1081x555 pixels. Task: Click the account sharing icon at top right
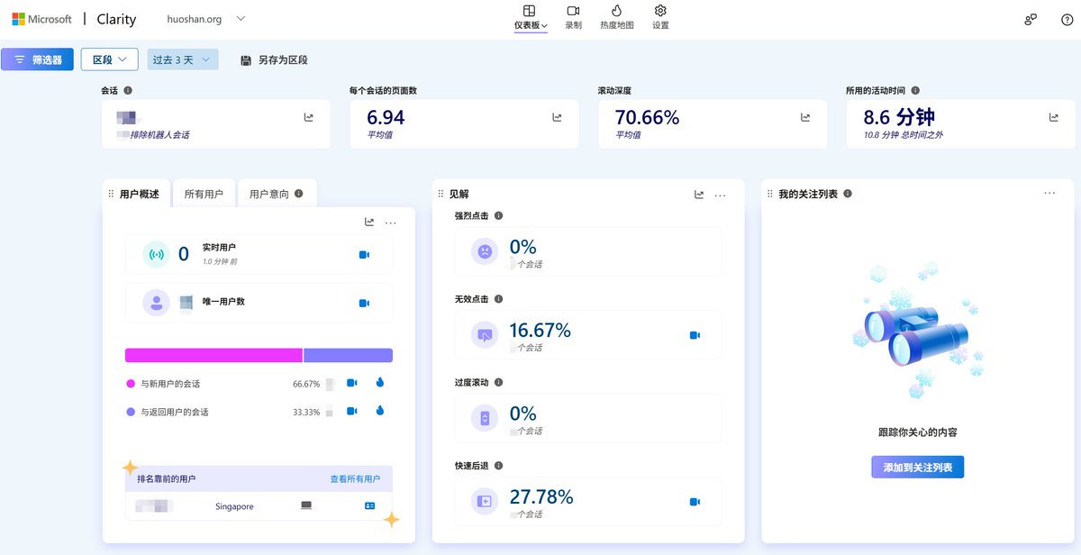(1031, 20)
